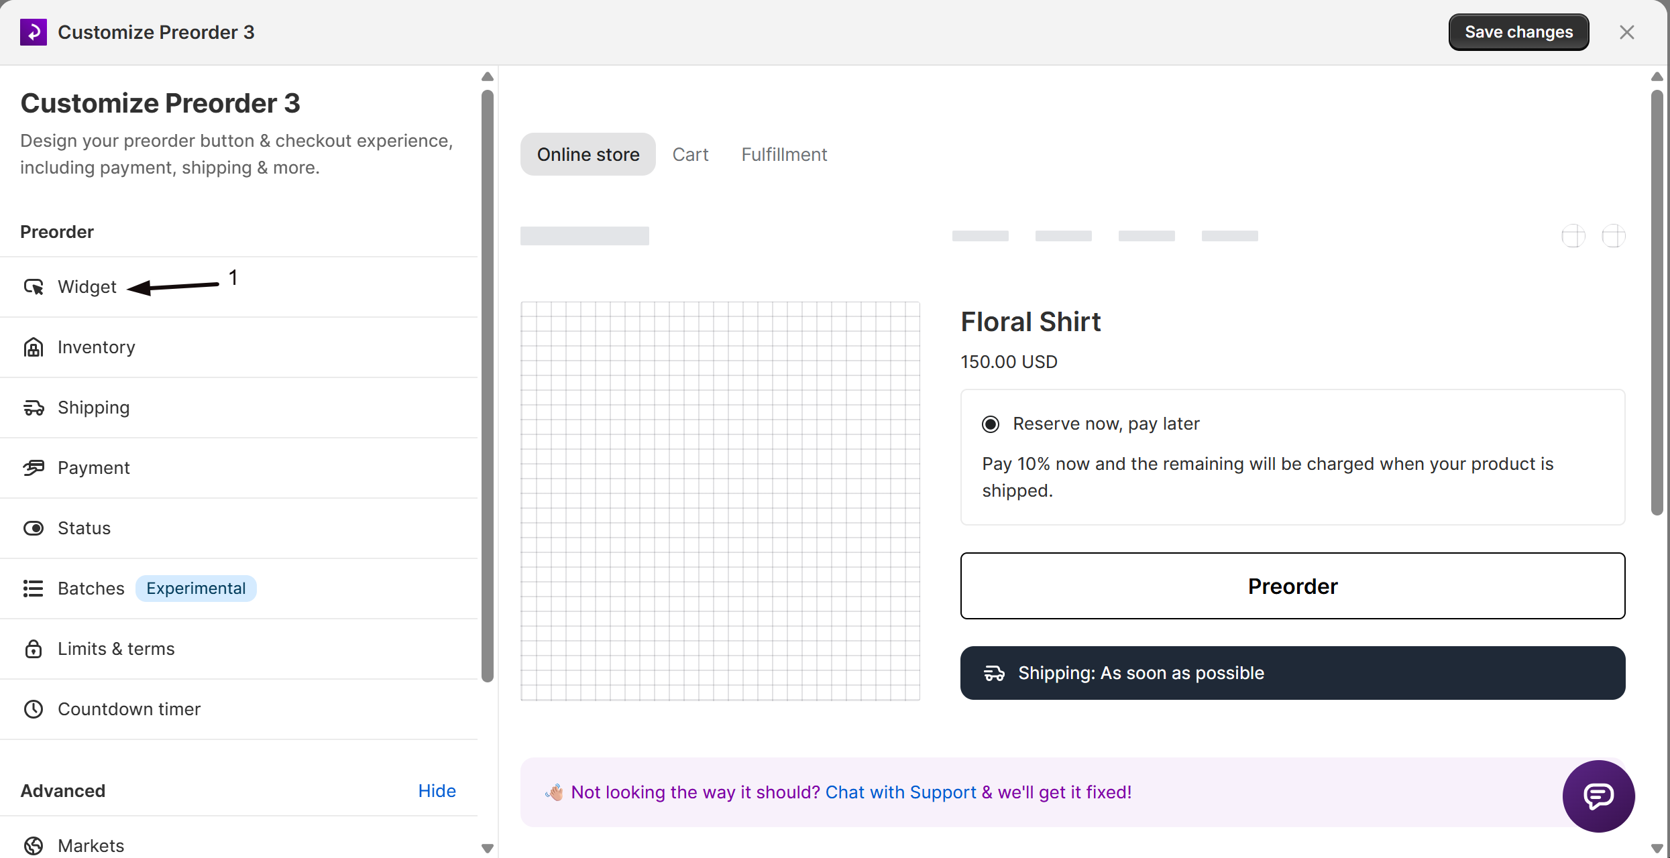Click the Experimental badge

pos(196,589)
